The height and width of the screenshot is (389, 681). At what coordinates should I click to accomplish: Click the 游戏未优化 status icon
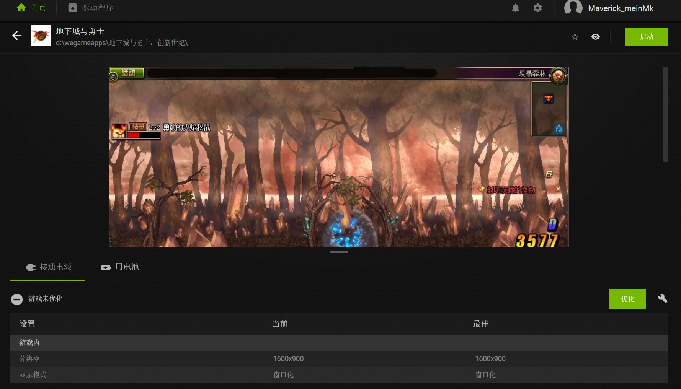pos(17,299)
